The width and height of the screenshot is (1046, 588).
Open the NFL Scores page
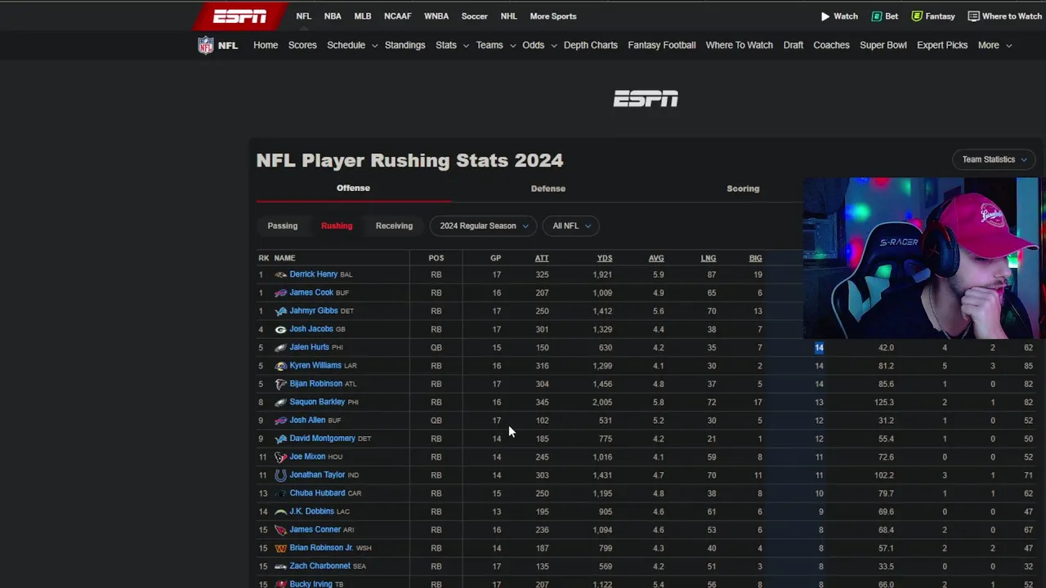302,45
